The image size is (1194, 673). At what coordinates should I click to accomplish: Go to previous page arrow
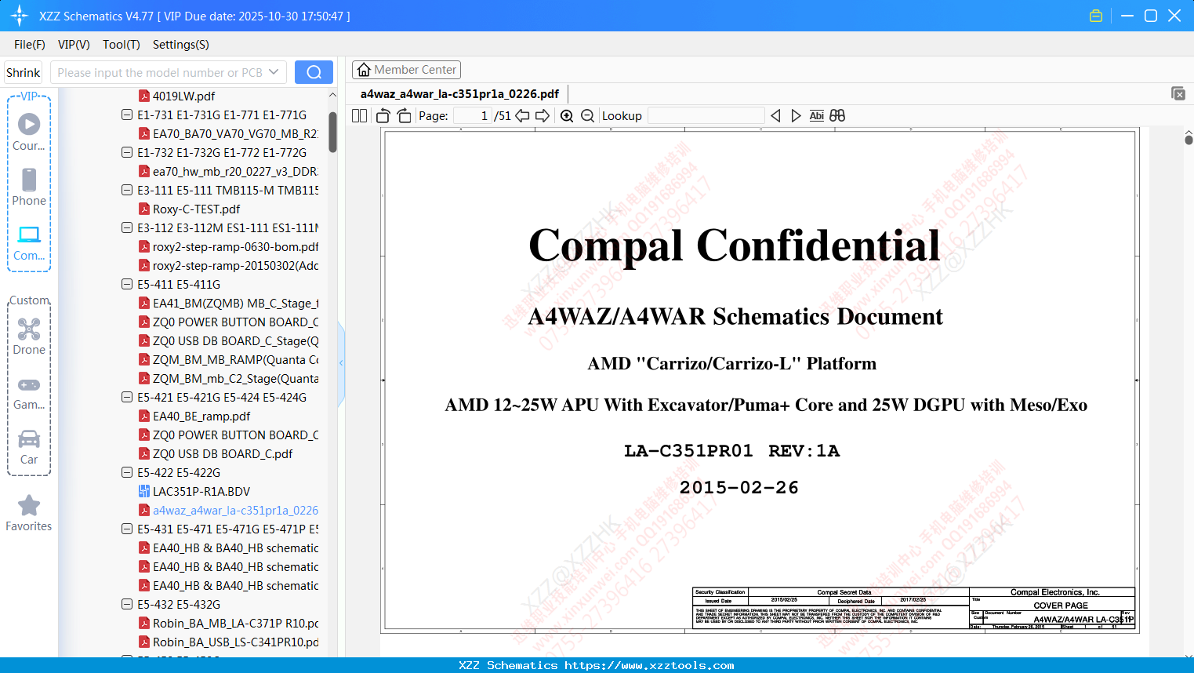(x=522, y=116)
